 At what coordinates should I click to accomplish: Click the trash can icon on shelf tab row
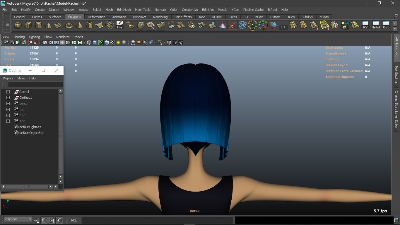coord(396,16)
